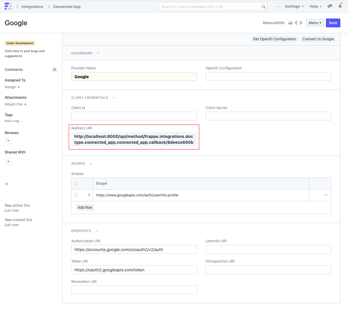
Task: Go to next record arrow
Action: pyautogui.click(x=301, y=23)
